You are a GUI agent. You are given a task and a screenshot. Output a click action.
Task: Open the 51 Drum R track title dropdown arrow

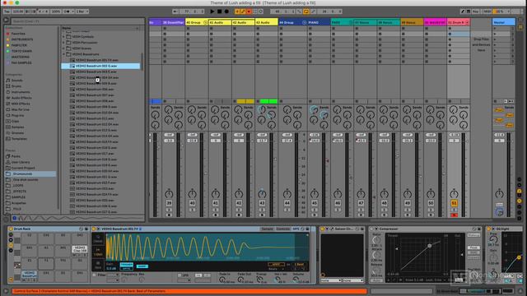[x=467, y=22]
